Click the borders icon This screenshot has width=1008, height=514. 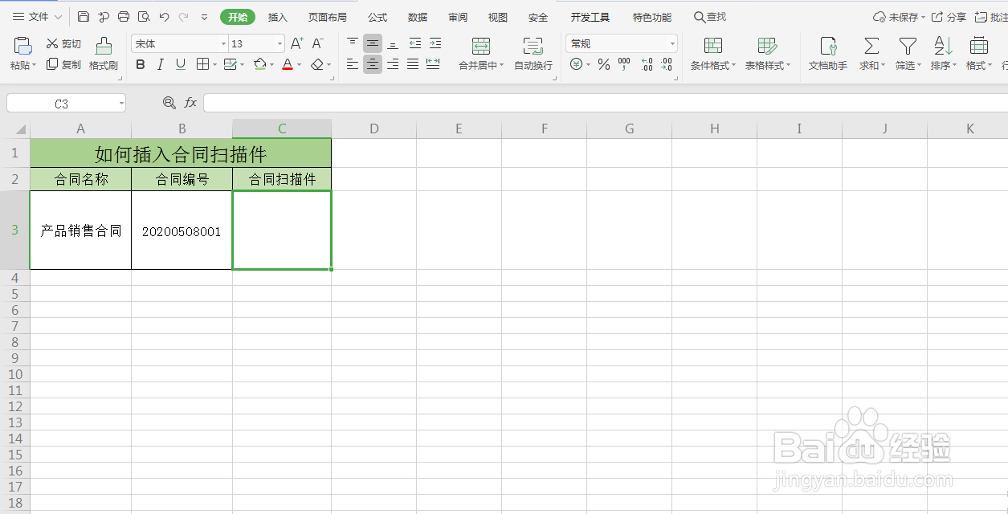click(x=202, y=64)
